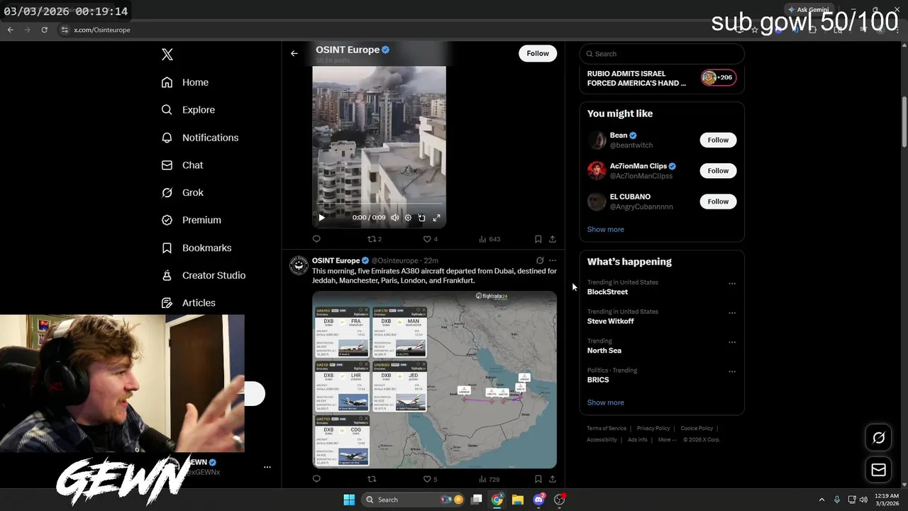Reply to the Emirates A380 post
This screenshot has width=908, height=511.
[x=316, y=479]
